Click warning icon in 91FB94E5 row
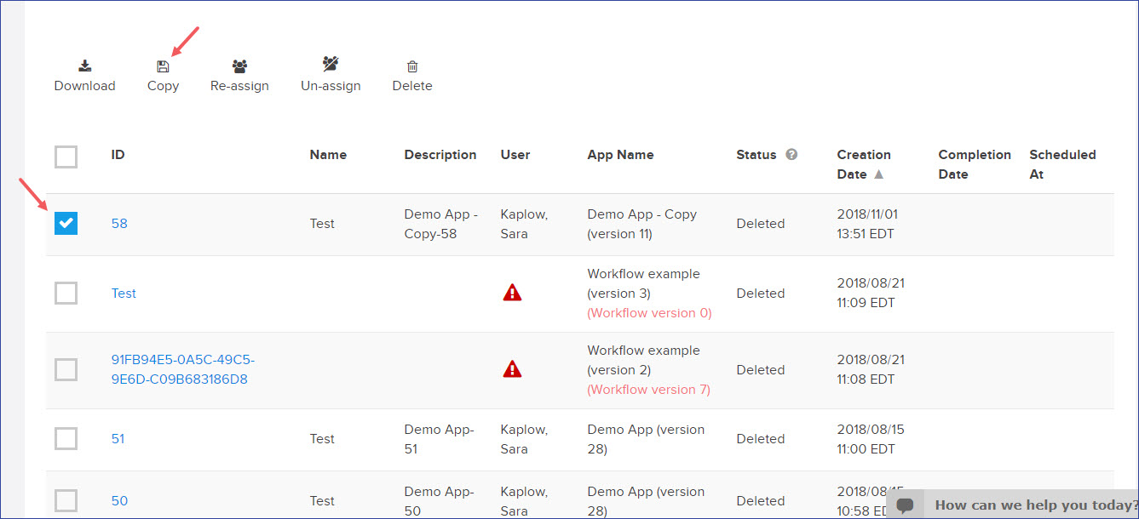The height and width of the screenshot is (519, 1139). [x=512, y=369]
